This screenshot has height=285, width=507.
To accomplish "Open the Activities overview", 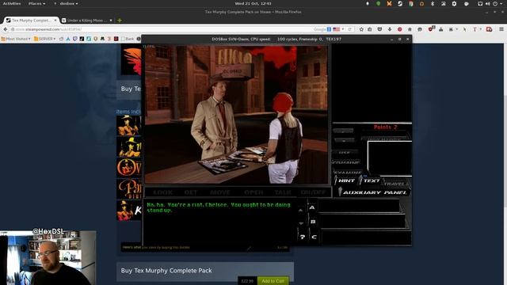I will tap(12, 3).
